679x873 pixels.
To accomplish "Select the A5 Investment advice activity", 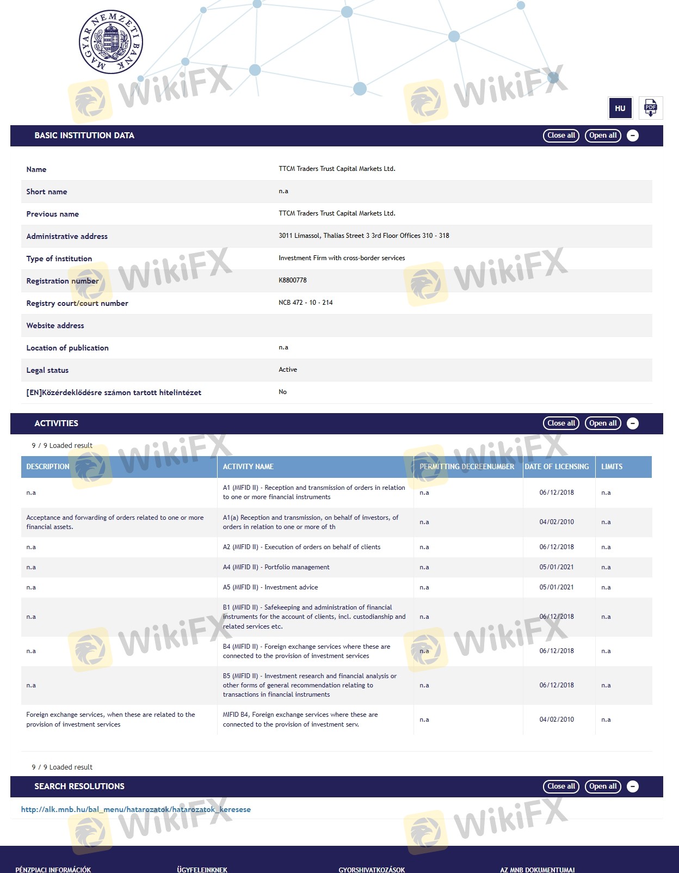I will pyautogui.click(x=270, y=587).
